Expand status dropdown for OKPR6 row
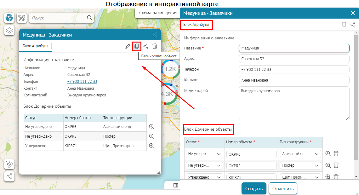The width and height of the screenshot is (359, 195). [204, 154]
